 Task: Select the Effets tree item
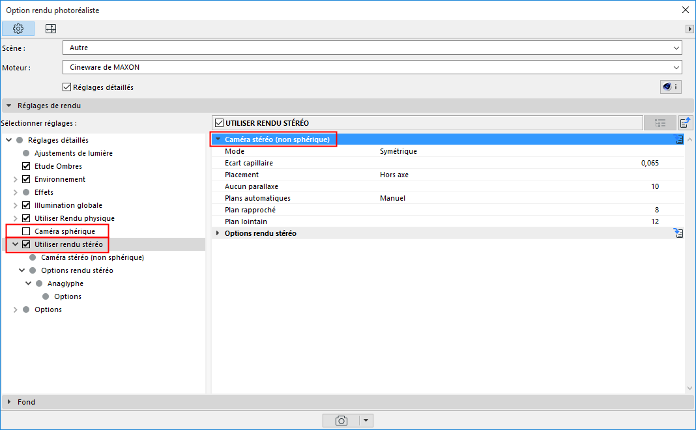(44, 192)
